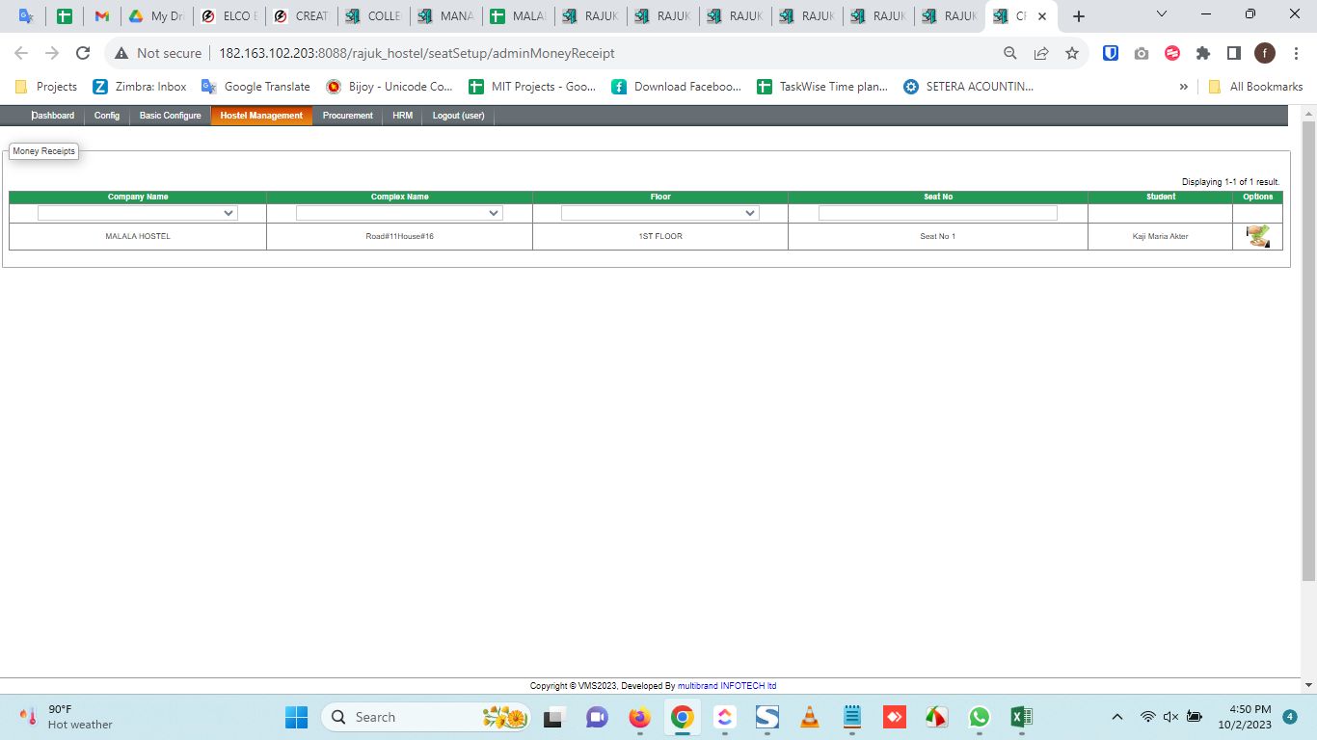Viewport: 1317px width, 740px height.
Task: Sort by the Company Name column header
Action: [138, 197]
